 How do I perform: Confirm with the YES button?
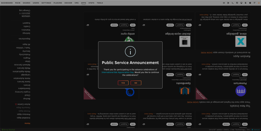123,83
